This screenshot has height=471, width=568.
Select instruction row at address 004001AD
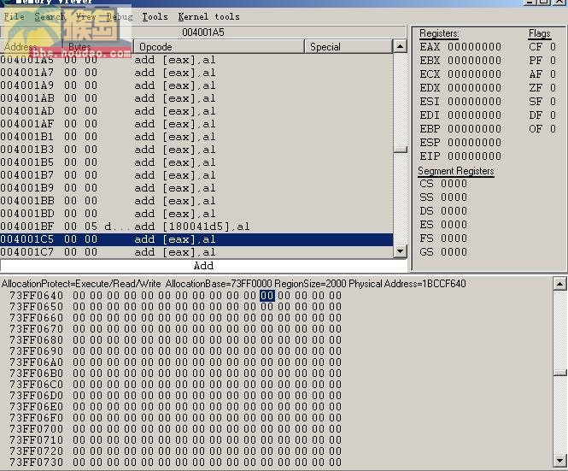pos(196,111)
